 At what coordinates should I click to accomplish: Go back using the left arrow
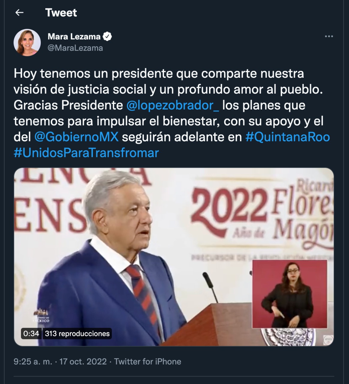coord(19,13)
